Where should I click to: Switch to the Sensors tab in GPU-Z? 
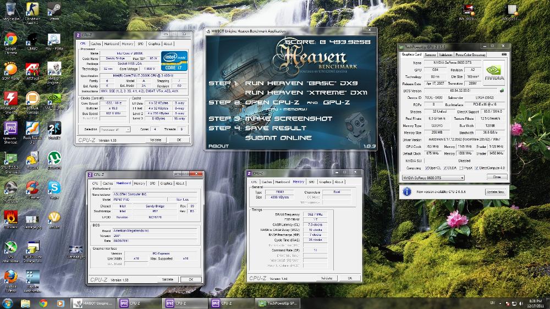(x=430, y=55)
